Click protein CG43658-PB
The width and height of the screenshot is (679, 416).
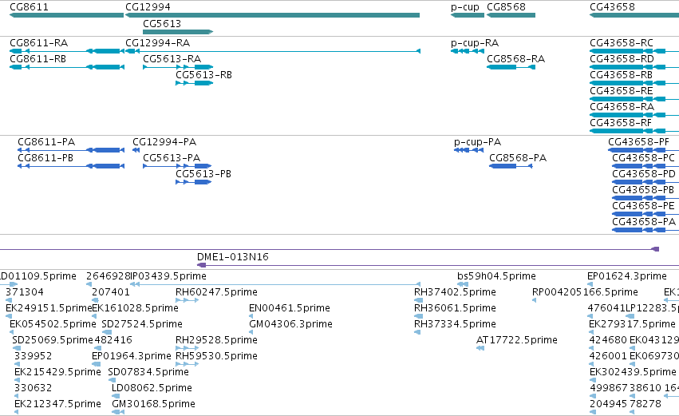click(645, 199)
